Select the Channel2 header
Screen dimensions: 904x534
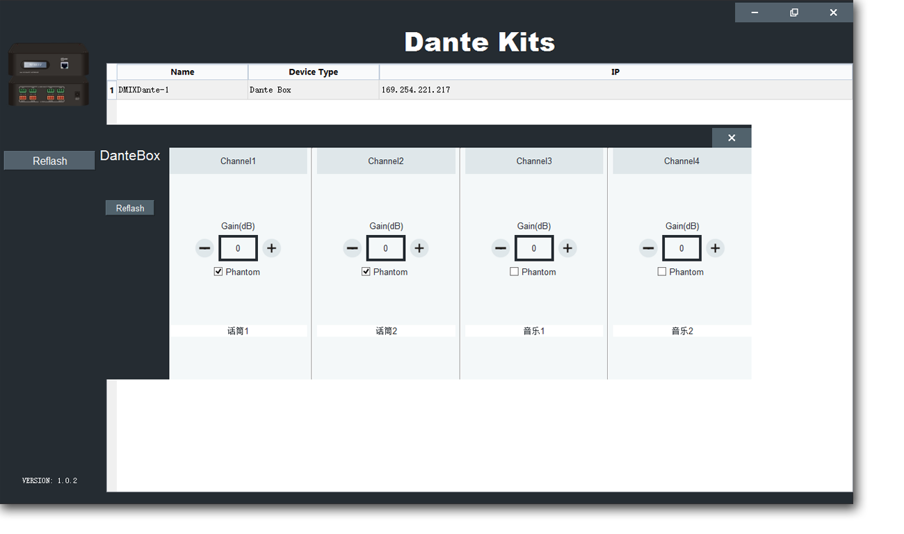(x=386, y=161)
